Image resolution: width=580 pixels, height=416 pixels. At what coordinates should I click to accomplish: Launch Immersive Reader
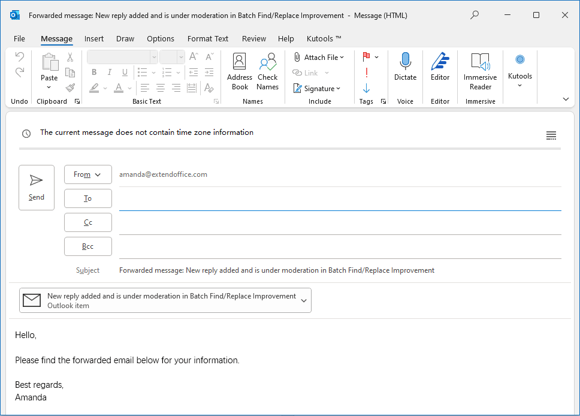[480, 67]
